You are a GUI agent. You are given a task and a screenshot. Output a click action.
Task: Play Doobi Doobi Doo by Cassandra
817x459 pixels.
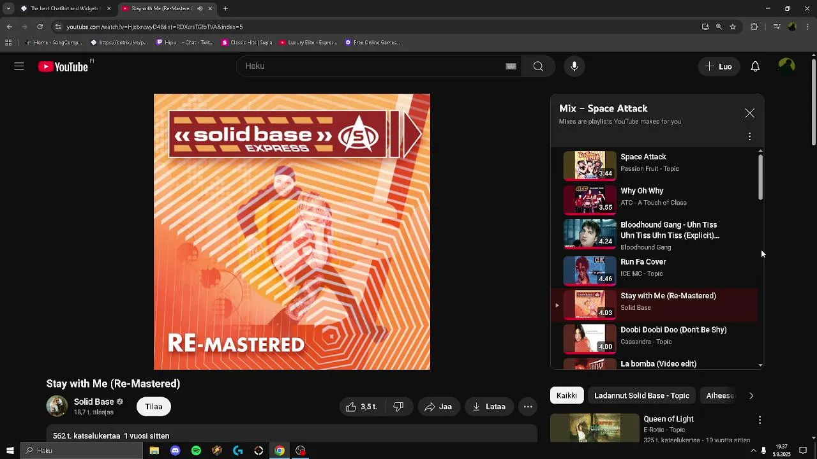click(654, 339)
